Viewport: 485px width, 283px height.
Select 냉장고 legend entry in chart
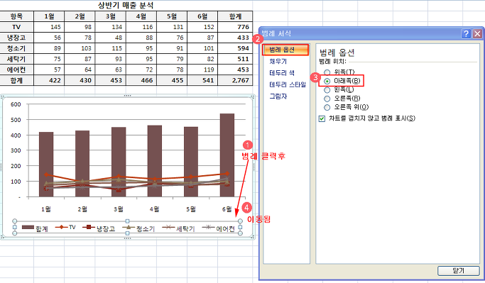click(99, 228)
